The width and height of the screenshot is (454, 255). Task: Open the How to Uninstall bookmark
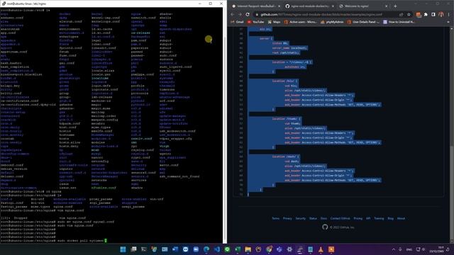[399, 22]
